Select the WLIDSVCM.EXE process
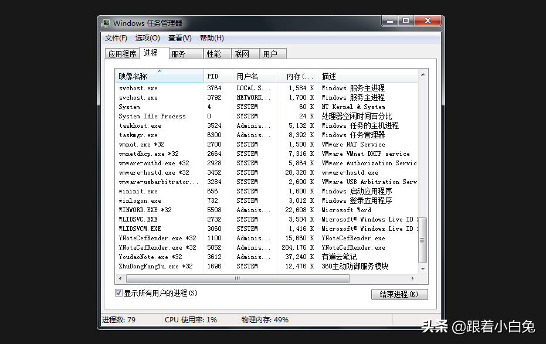The width and height of the screenshot is (546, 344). click(266, 229)
